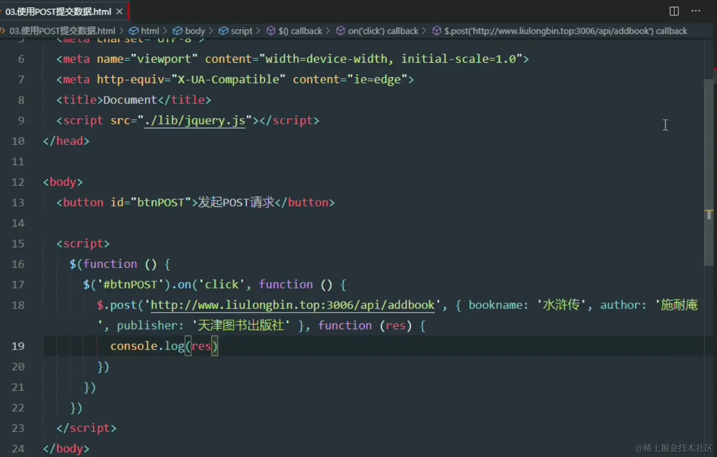717x457 pixels.
Task: Click the 'publisher' key in post data
Action: 147,325
